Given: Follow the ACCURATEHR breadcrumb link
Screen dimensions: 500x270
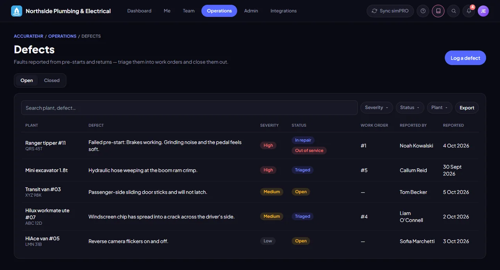Looking at the screenshot, I should 29,36.
